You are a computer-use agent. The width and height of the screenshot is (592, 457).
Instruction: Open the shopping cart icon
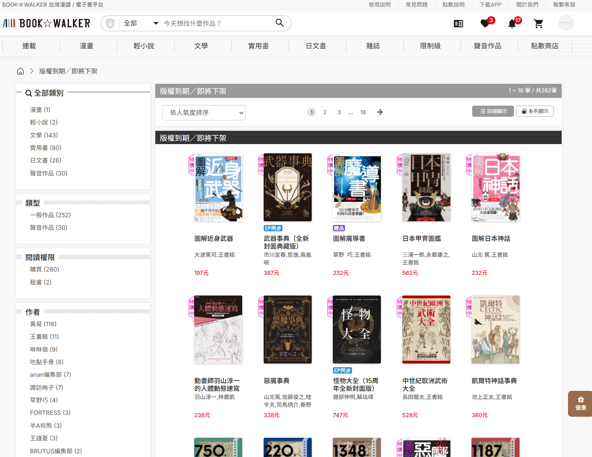[539, 24]
